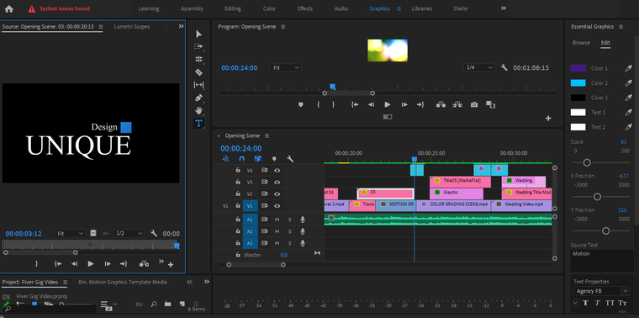Image resolution: width=639 pixels, height=318 pixels.
Task: Select the Pen tool
Action: [x=198, y=98]
